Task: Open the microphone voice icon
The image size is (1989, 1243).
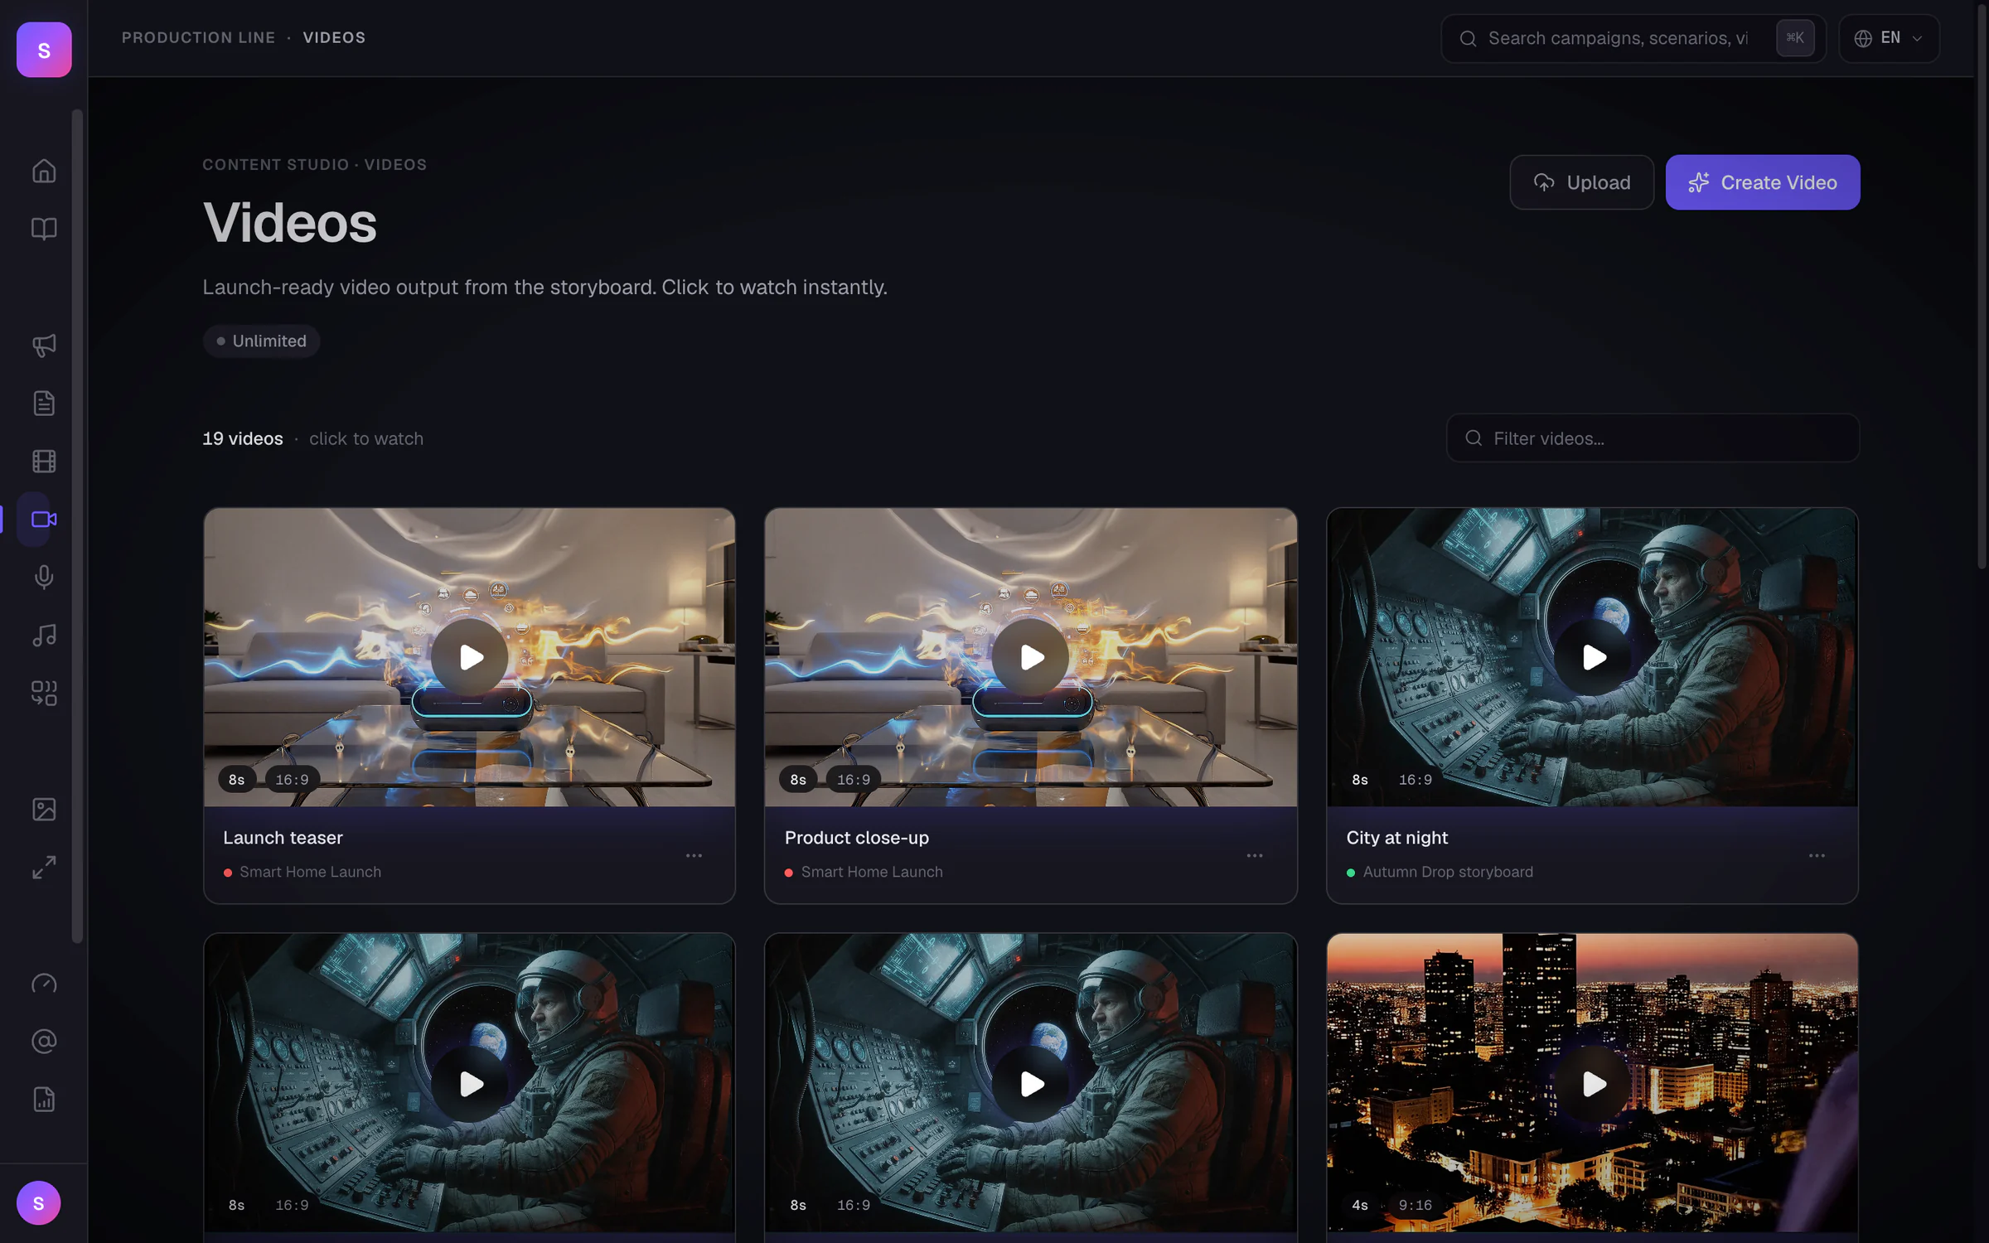Action: (x=44, y=577)
